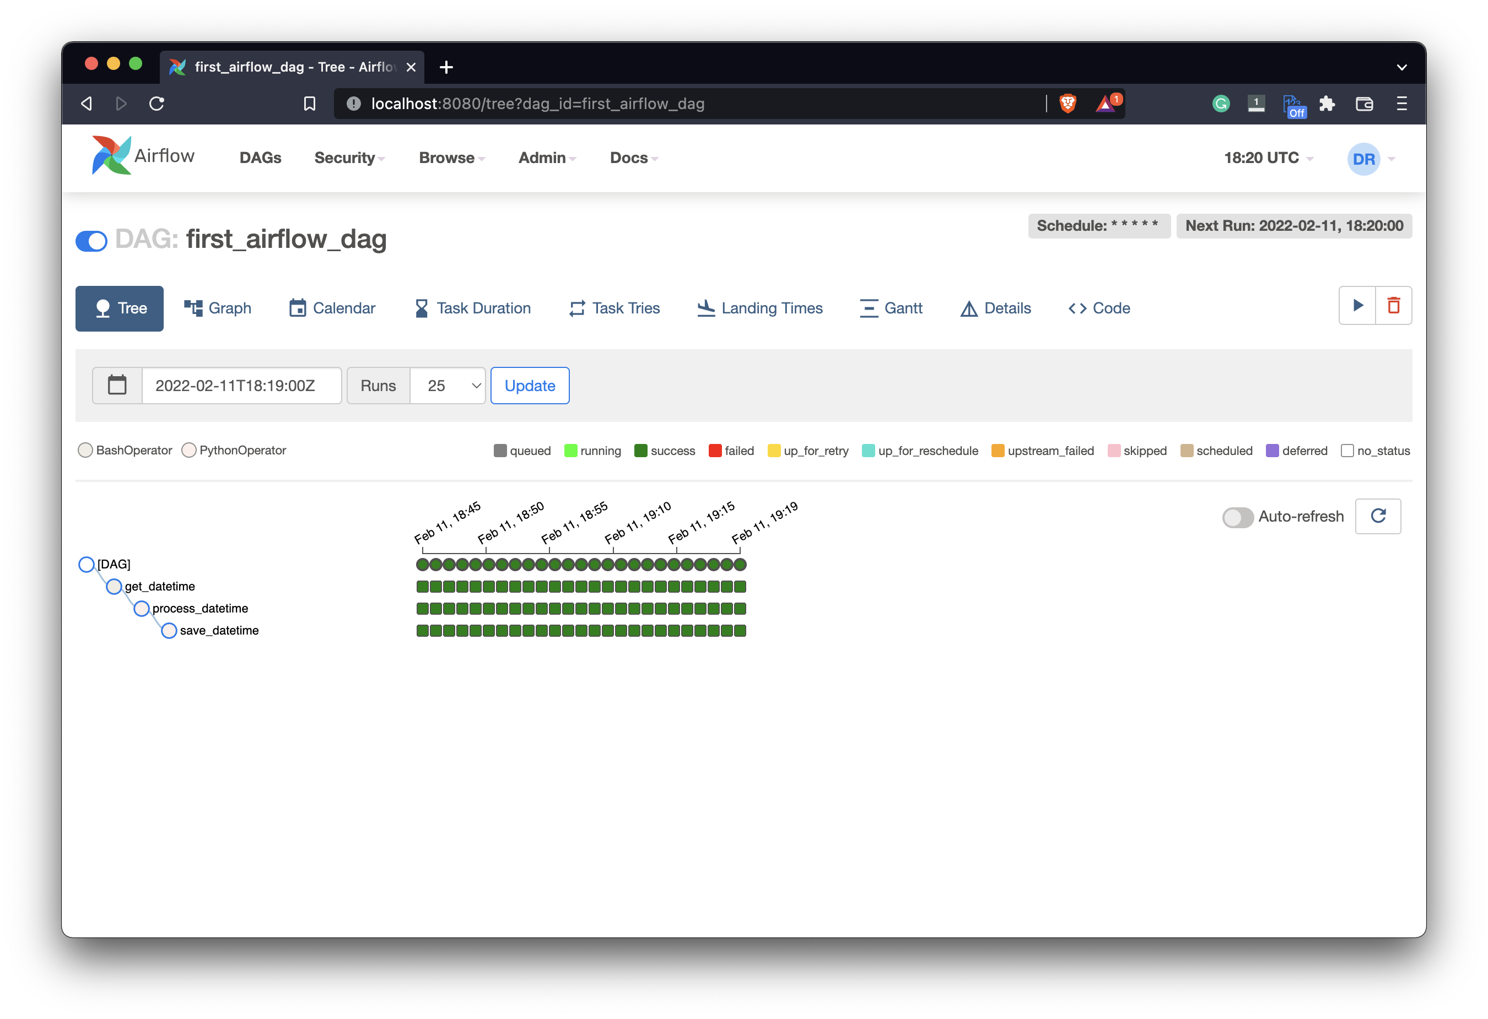Open the Gantt view tab
Viewport: 1488px width, 1019px height.
click(891, 308)
